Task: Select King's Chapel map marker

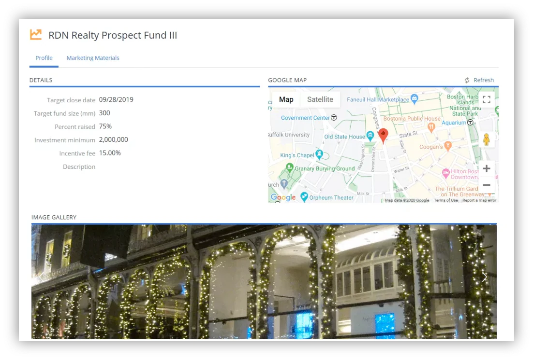Action: (x=319, y=154)
